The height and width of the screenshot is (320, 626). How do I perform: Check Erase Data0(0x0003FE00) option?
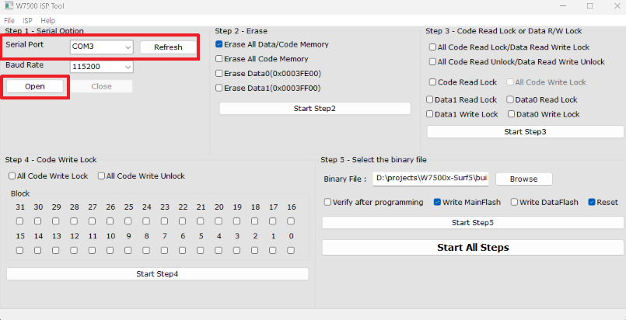(x=220, y=74)
